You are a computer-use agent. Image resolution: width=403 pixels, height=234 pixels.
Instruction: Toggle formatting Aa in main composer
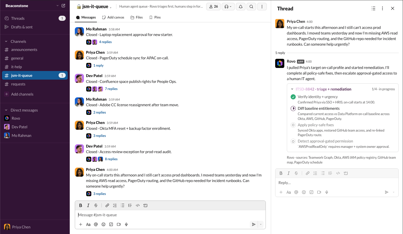point(88,224)
